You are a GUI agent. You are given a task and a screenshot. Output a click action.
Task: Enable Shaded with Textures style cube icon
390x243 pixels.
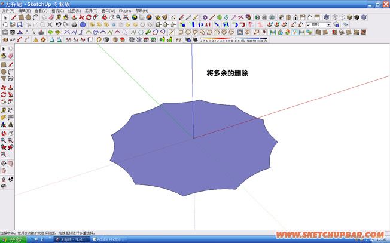357,17
